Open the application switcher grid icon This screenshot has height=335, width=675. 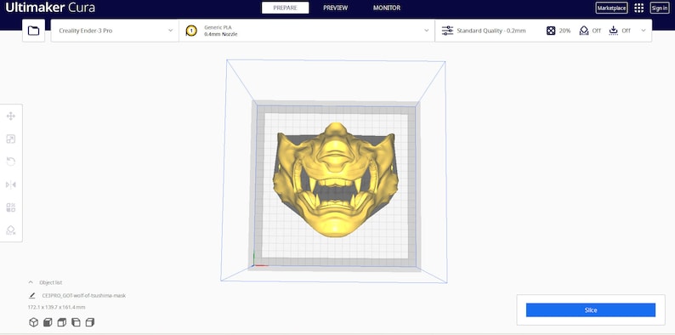[x=638, y=8]
